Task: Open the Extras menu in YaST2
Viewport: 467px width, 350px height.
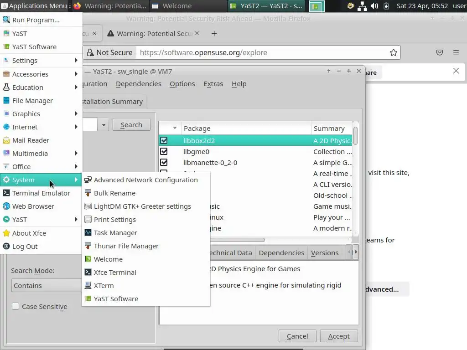Action: tap(213, 84)
